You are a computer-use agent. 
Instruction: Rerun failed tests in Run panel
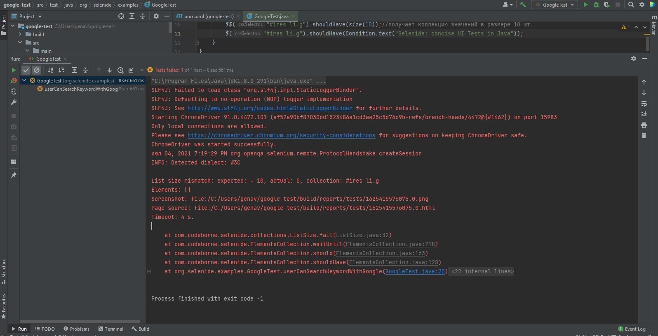pos(14,81)
